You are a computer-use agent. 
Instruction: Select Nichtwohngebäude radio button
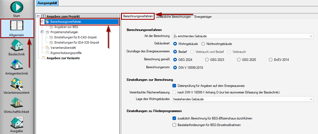203,44
